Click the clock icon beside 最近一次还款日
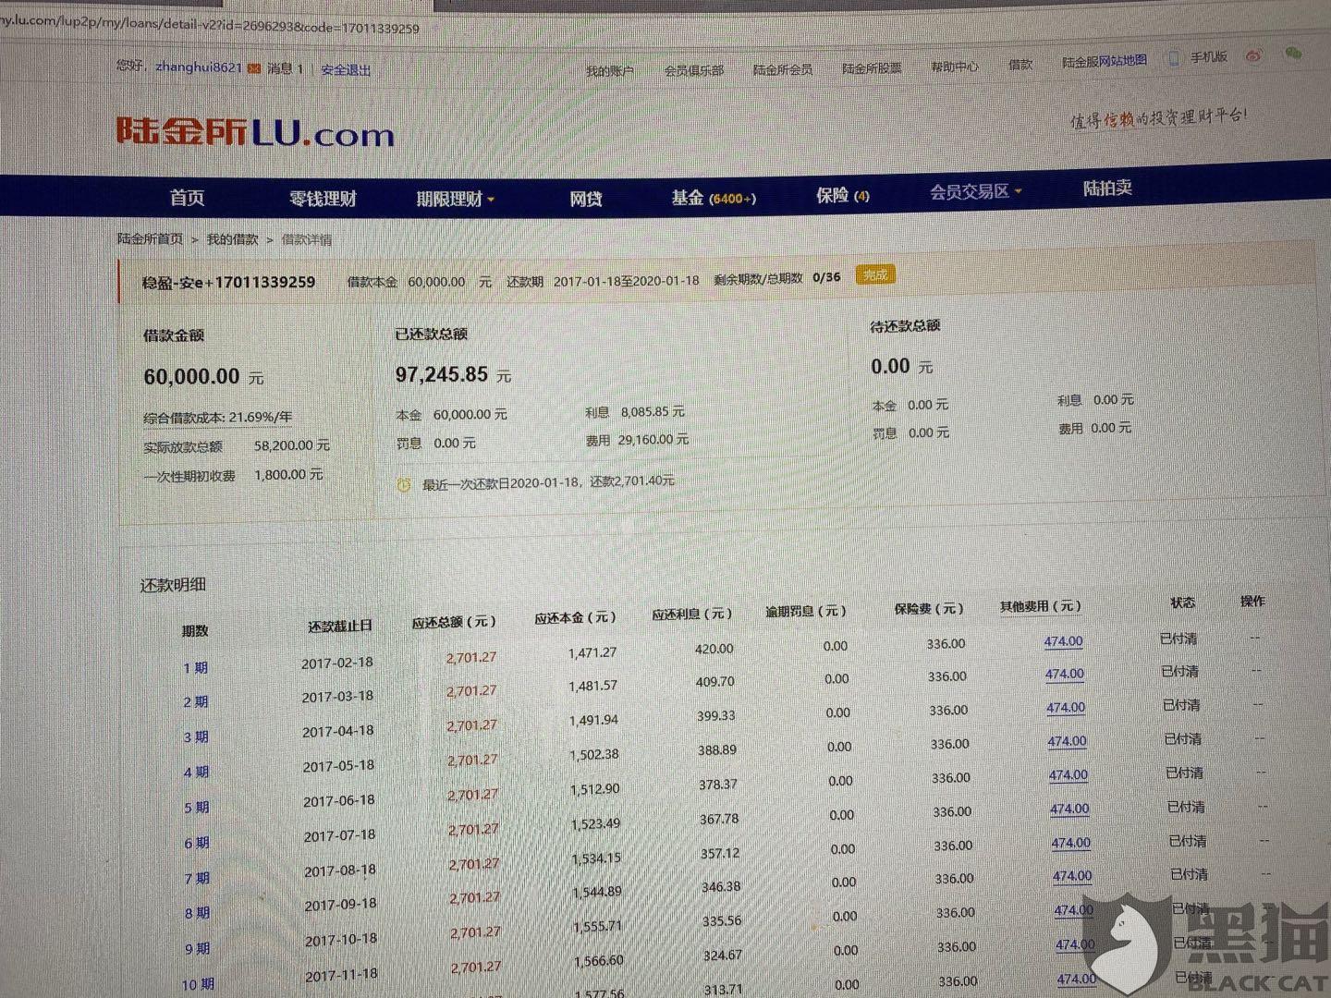Screen dimensions: 1331x998 point(403,484)
